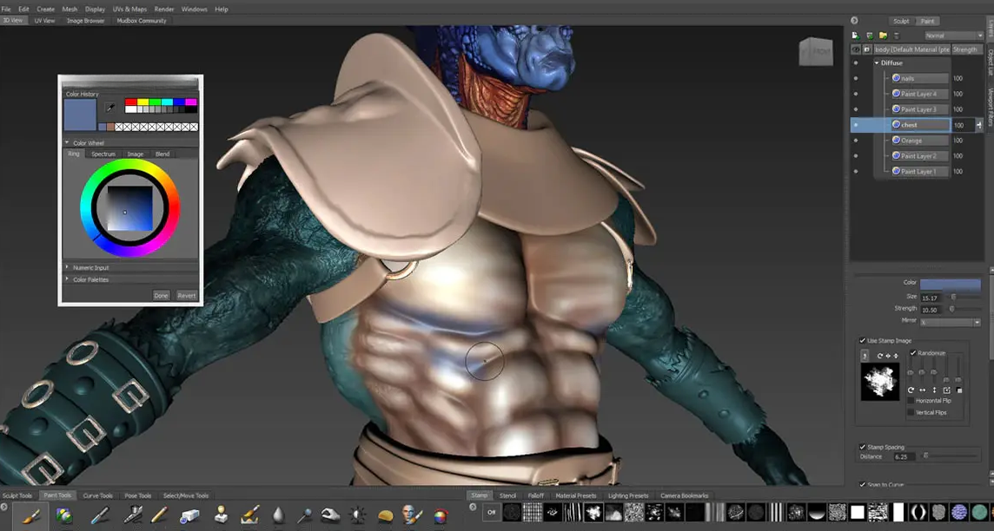Click the Strength value input field

931,310
